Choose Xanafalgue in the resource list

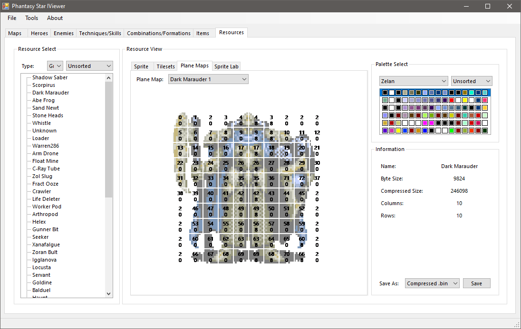(x=46, y=244)
